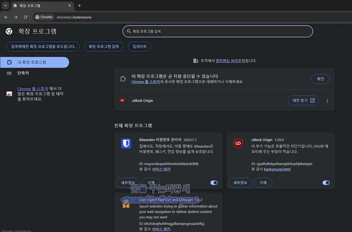Open the Chrome 웹 스토어 link in sidebar
Screen dimensions: 352x232
click(x=33, y=89)
